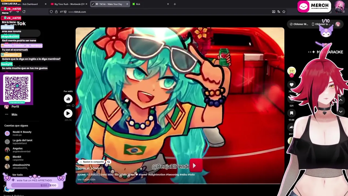This screenshot has height=196, width=348.
Task: Mute audio on the TikTok tab
Action: pos(97,4)
